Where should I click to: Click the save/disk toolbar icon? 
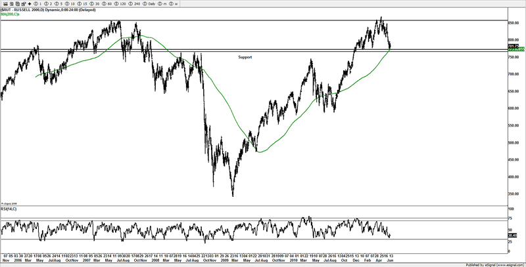(18, 4)
